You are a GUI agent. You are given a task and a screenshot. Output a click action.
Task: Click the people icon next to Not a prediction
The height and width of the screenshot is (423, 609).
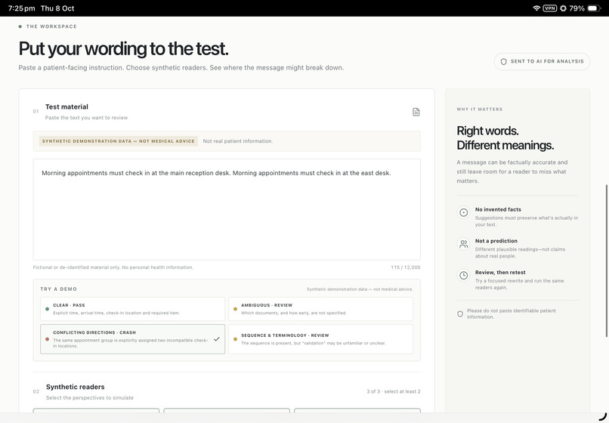[x=463, y=244]
